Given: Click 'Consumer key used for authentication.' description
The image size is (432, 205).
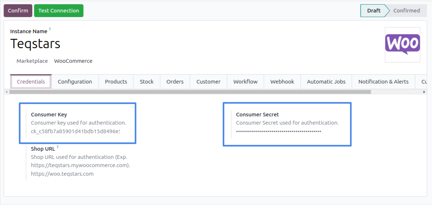Looking at the screenshot, I should click(x=79, y=123).
